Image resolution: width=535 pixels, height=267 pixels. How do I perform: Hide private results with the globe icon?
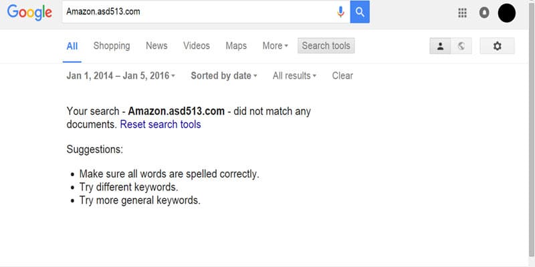[461, 46]
